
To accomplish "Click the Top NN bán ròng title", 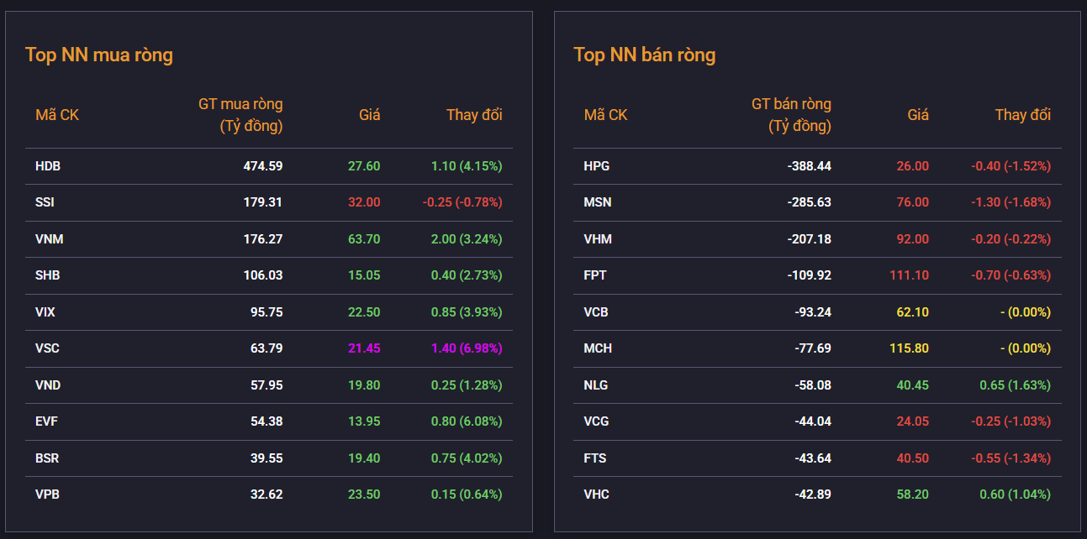I will tap(645, 55).
